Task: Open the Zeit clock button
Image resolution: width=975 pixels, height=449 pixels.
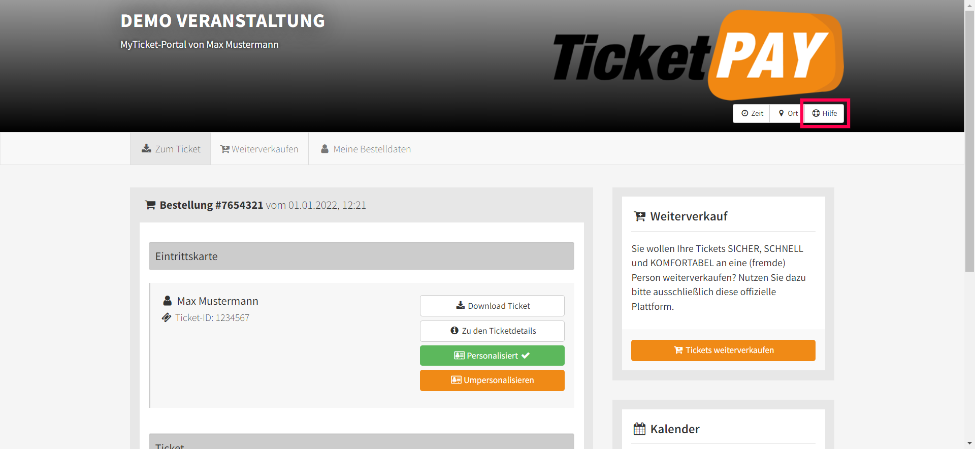Action: (752, 113)
